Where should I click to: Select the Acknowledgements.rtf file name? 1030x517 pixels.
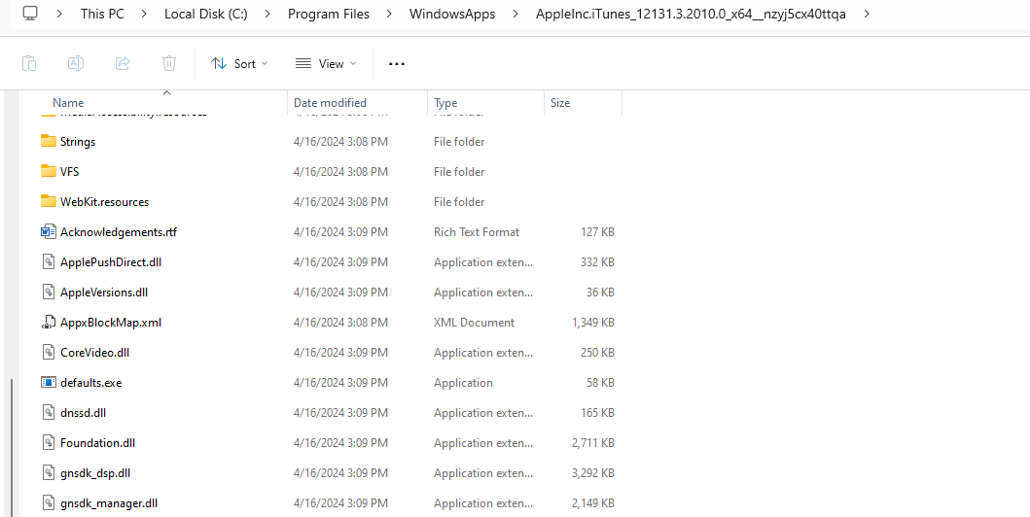[119, 231]
